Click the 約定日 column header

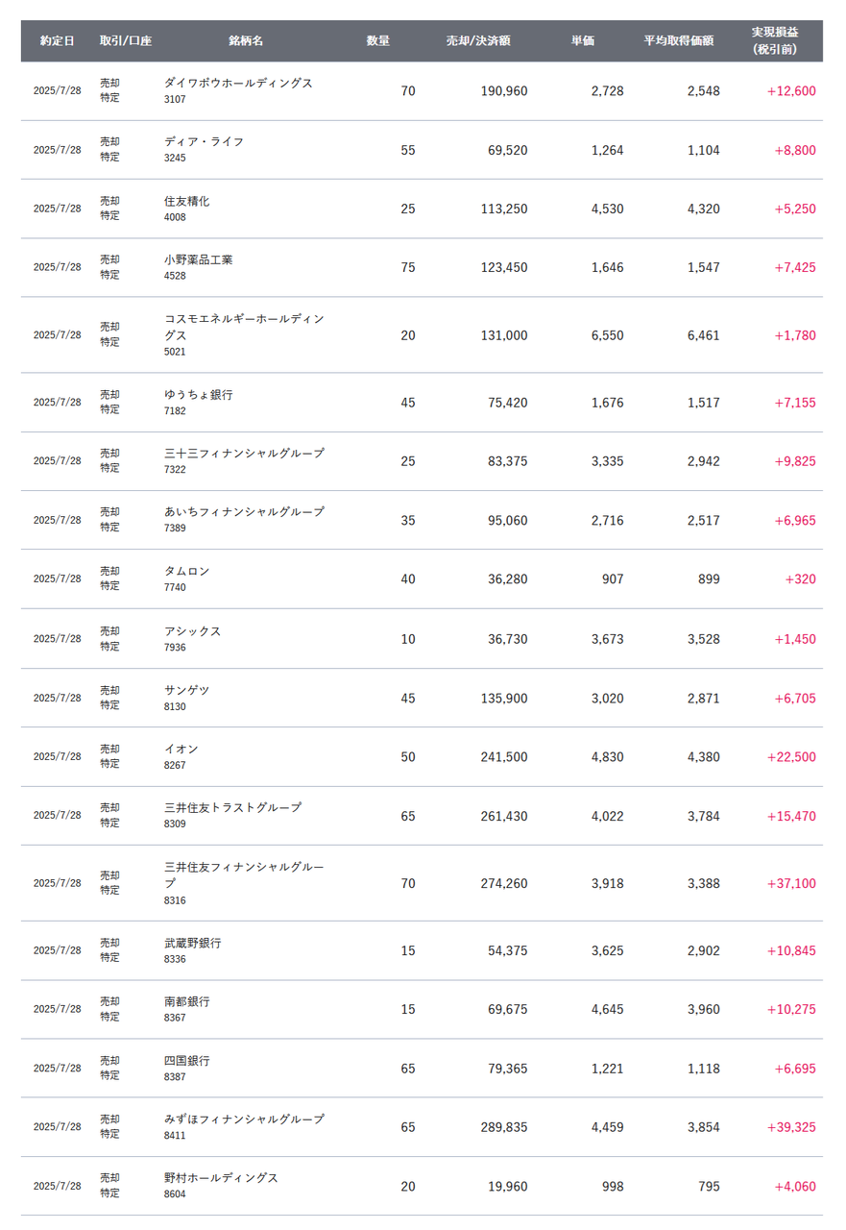click(57, 41)
